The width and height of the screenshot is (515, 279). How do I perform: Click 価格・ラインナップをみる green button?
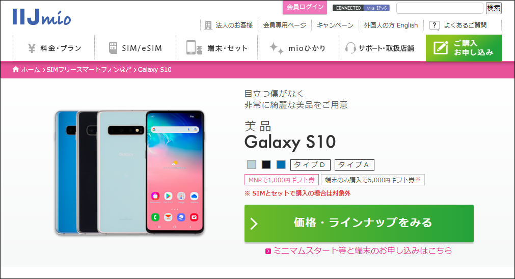coord(359,224)
